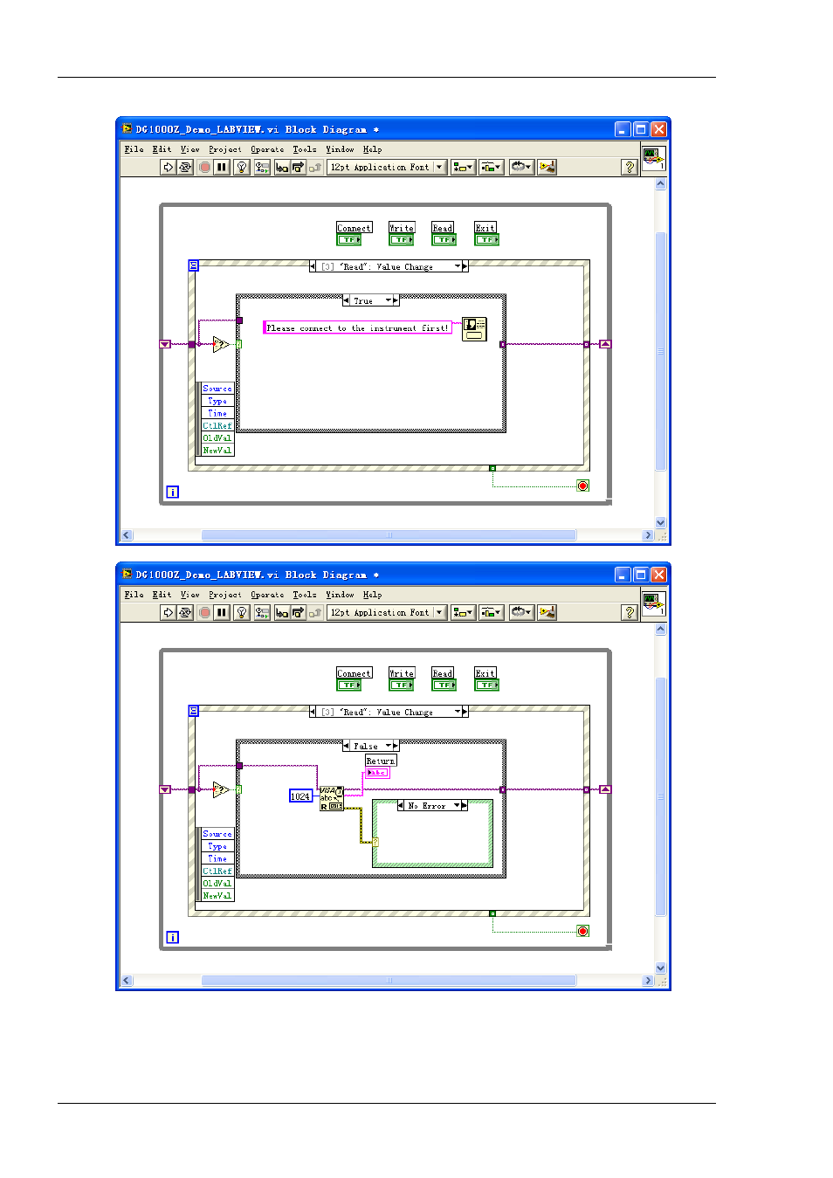Open Tools menu in lower window

pos(304,595)
